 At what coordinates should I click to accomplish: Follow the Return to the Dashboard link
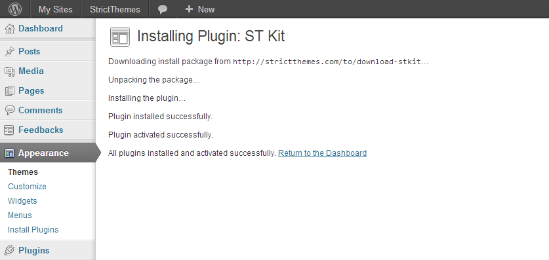[x=322, y=153]
